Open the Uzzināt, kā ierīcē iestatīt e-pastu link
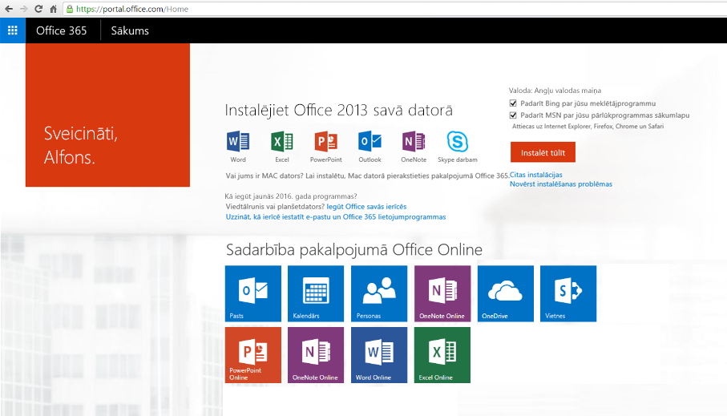 point(336,216)
